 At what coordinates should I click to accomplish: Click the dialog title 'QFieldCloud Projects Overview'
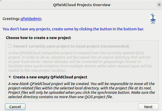[82, 5]
